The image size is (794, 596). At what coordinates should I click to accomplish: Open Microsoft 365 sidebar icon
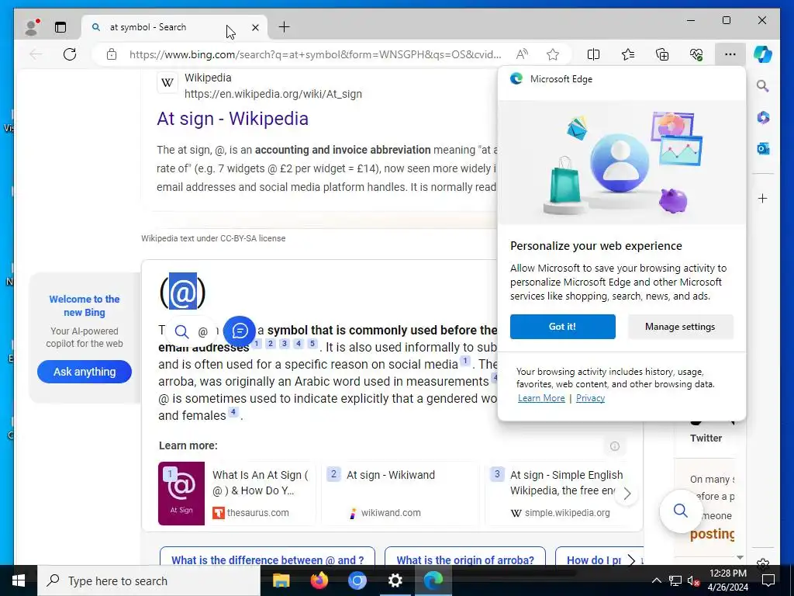763,118
